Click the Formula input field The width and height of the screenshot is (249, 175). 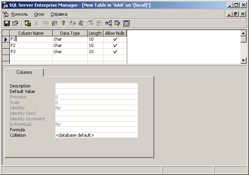point(96,130)
